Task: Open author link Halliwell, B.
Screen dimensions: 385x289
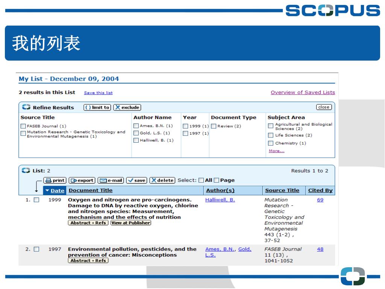Action: (x=220, y=200)
